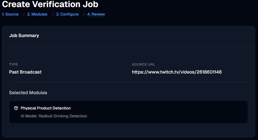The height and width of the screenshot is (140, 258).
Task: Click the Selected Modules heading
Action: [x=28, y=93]
